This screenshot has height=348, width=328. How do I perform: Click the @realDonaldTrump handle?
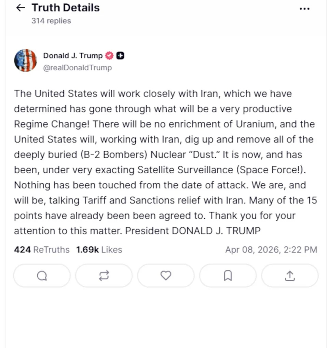(77, 68)
